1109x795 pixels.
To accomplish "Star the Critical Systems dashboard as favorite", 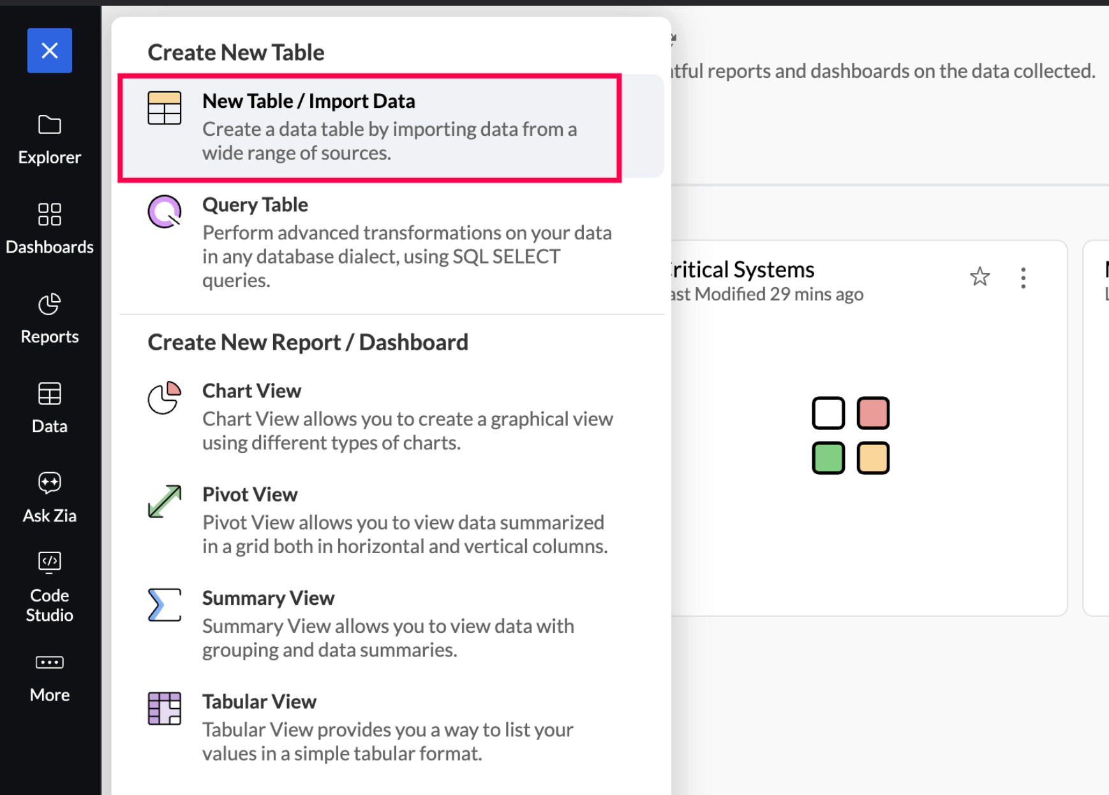I will (979, 277).
